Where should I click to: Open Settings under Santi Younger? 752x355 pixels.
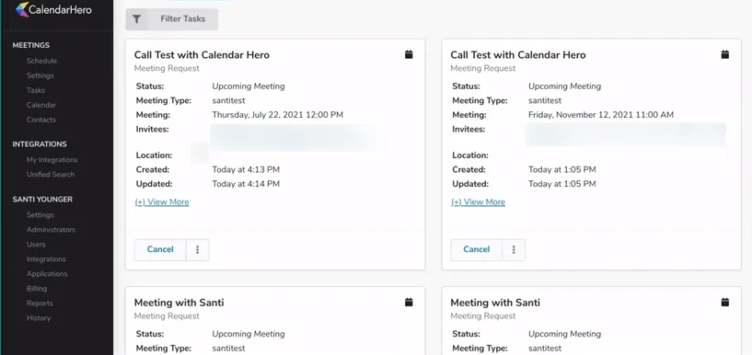coord(40,215)
